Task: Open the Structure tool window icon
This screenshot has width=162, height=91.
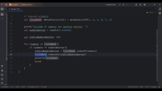Action: pos(2,14)
